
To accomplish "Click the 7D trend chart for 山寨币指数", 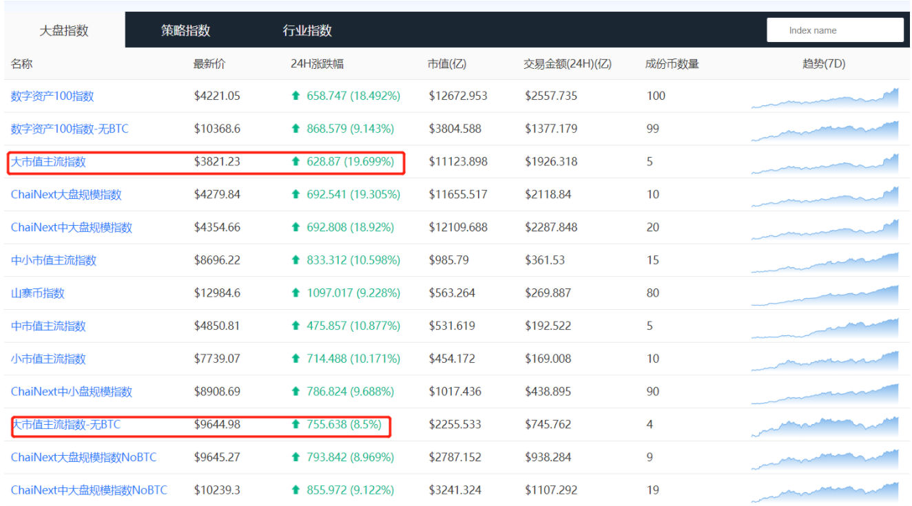I will pos(825,295).
